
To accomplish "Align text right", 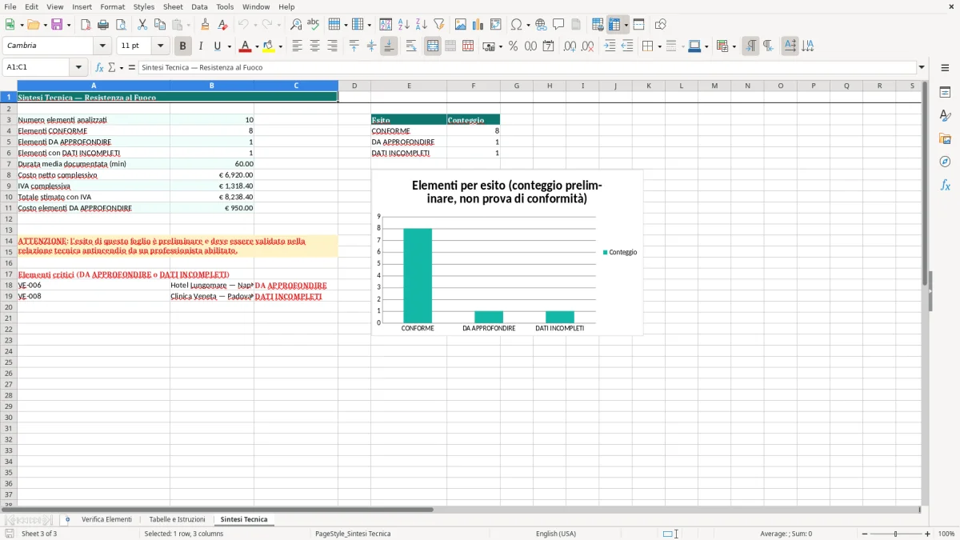I will [332, 46].
